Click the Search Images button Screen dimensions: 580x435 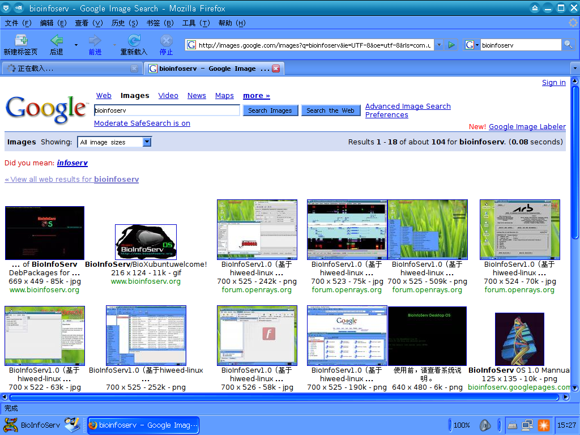click(x=270, y=110)
